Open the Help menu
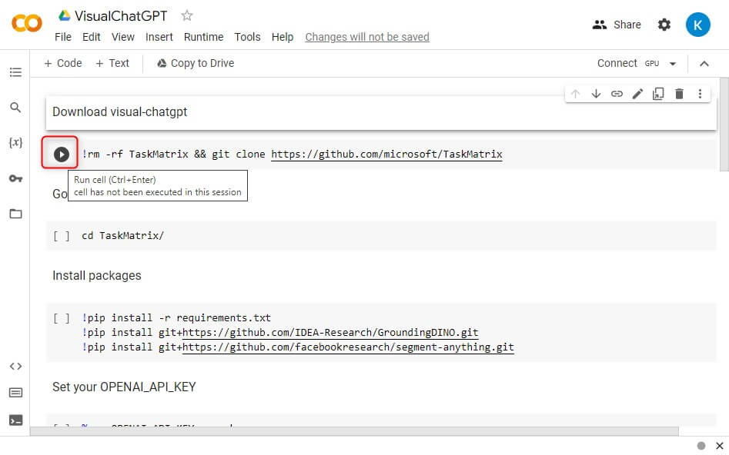The image size is (729, 455). click(283, 37)
